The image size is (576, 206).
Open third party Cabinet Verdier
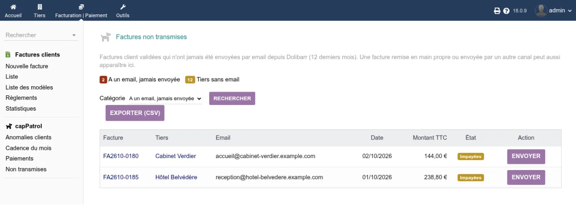[176, 156]
